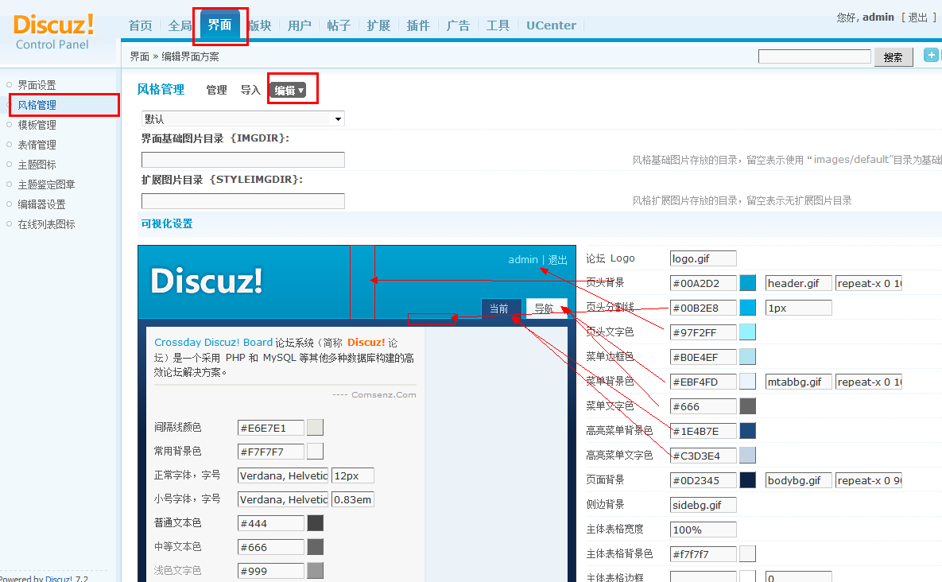Click the 菜单文字色 color swatch #666
Image resolution: width=942 pixels, height=582 pixels.
pos(747,406)
